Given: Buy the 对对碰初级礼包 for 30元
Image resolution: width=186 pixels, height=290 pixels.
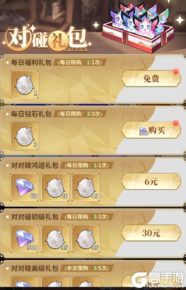Looking at the screenshot, I should [151, 233].
